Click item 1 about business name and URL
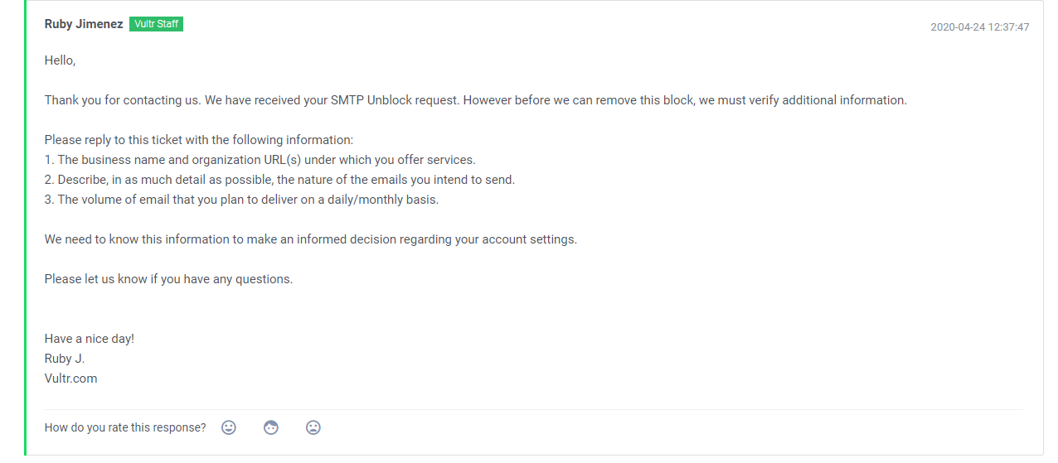The image size is (1058, 463). 260,160
